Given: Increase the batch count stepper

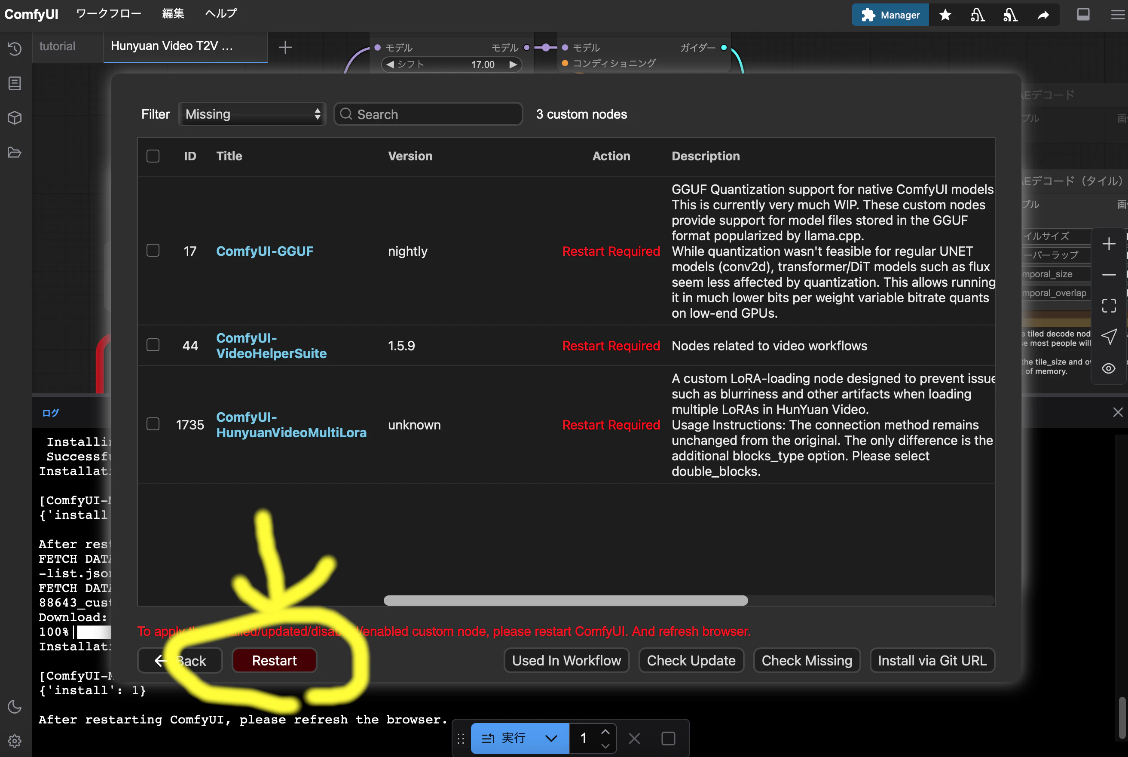Looking at the screenshot, I should tap(605, 732).
